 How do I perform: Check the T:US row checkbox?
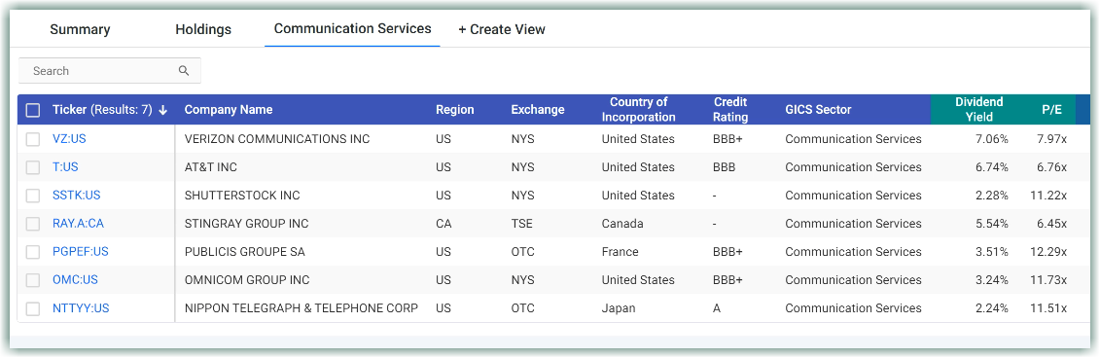[x=33, y=167]
